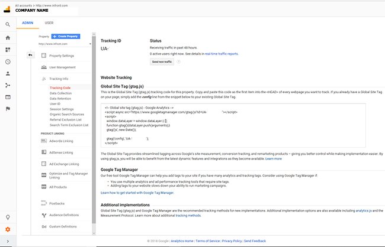Open Send Feedback footer link
Image resolution: width=385 pixels, height=247 pixels.
coord(255,241)
